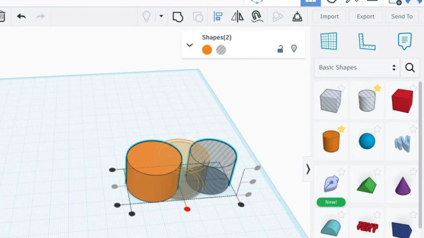Image resolution: width=424 pixels, height=238 pixels.
Task: Click the red rotation handle dot
Action: 187,209
